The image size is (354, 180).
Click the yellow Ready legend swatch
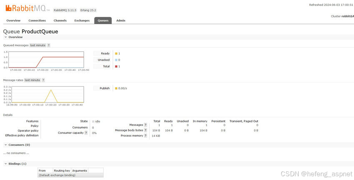[116, 53]
